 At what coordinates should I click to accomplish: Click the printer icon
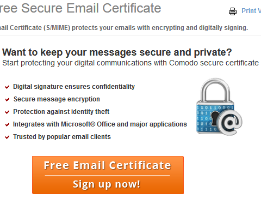233,11
